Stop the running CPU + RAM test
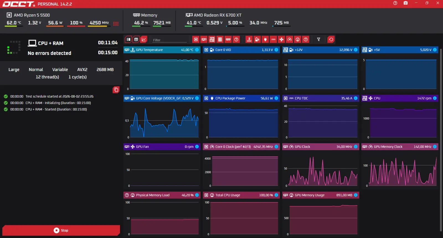 pyautogui.click(x=61, y=230)
